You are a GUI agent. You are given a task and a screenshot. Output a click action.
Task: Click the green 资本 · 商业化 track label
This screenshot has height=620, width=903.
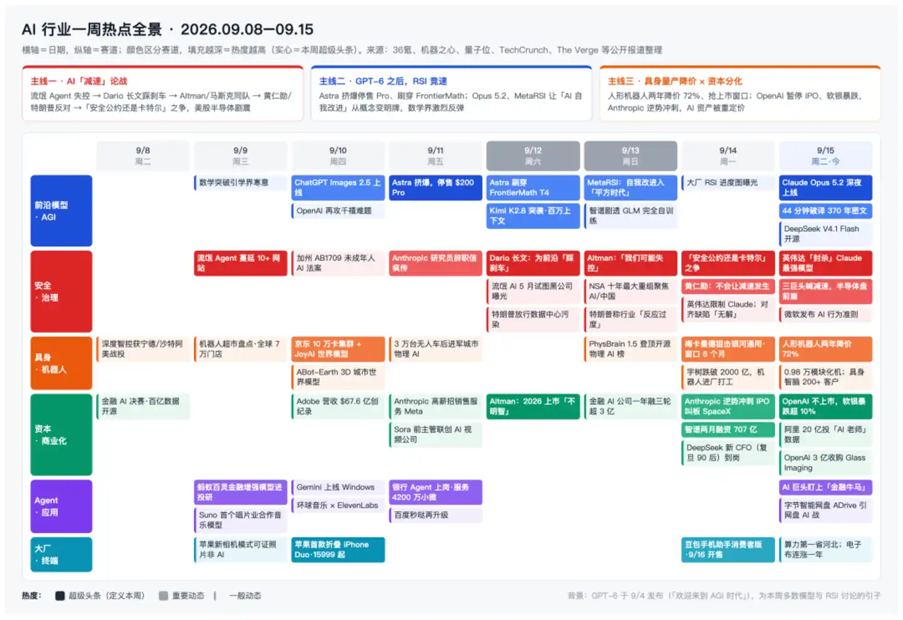click(x=61, y=434)
